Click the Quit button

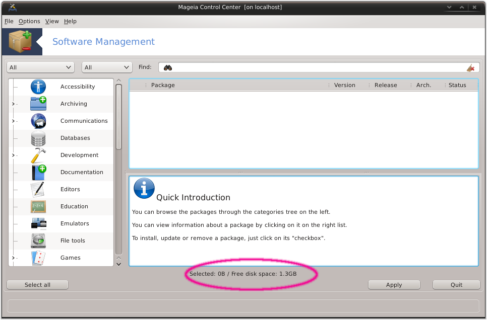(457, 285)
